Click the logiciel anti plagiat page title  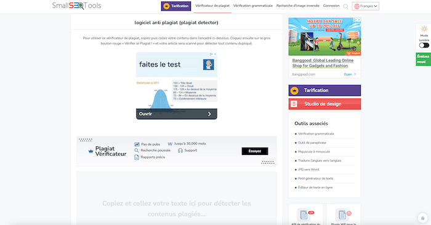(177, 23)
